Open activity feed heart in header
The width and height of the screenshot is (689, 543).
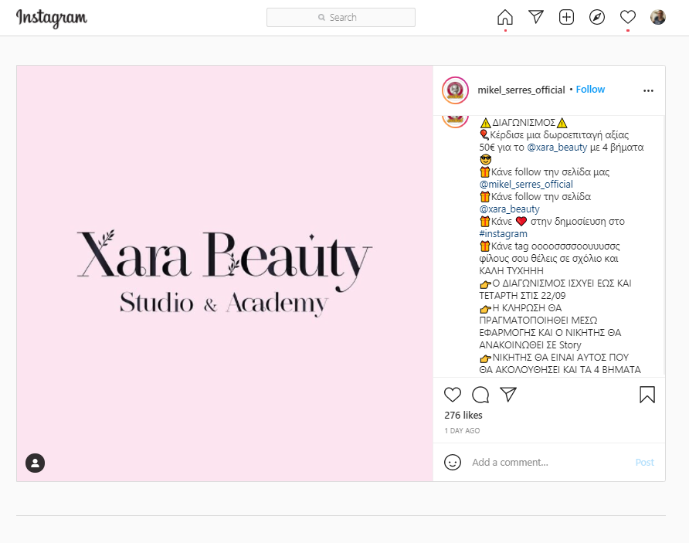[x=627, y=17]
